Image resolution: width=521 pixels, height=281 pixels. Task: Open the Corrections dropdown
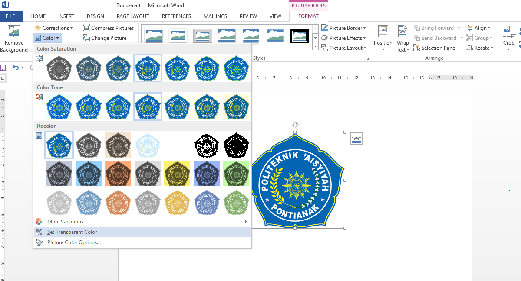point(55,28)
